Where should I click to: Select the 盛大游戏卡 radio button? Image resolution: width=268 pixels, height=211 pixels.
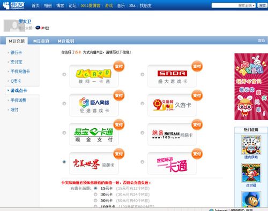coord(143,74)
